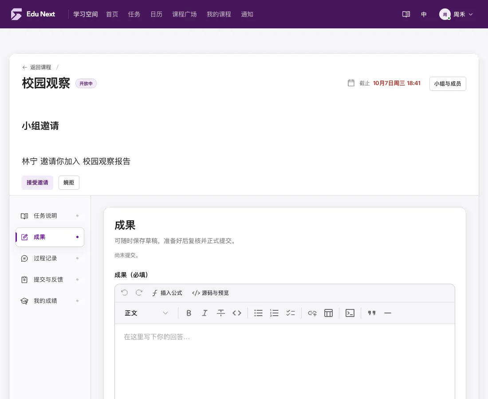Toggle italic formatting
488x399 pixels.
pyautogui.click(x=205, y=313)
